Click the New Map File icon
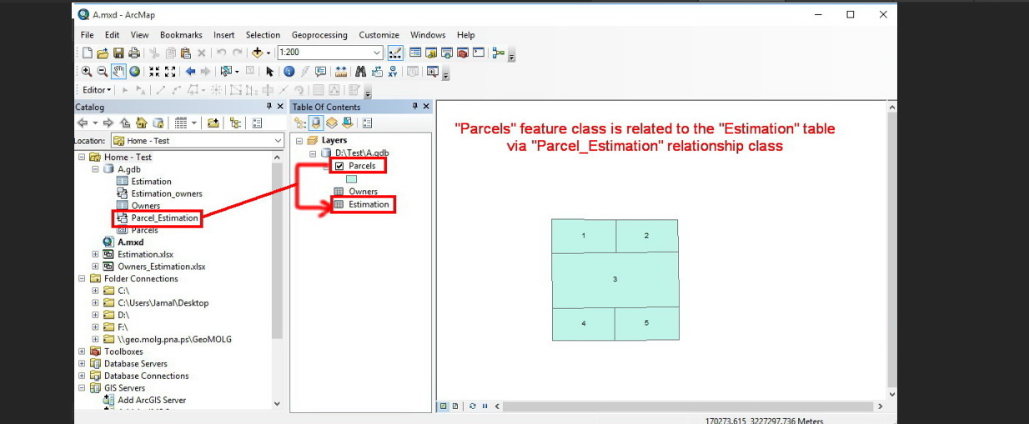The height and width of the screenshot is (424, 1029). tap(87, 52)
